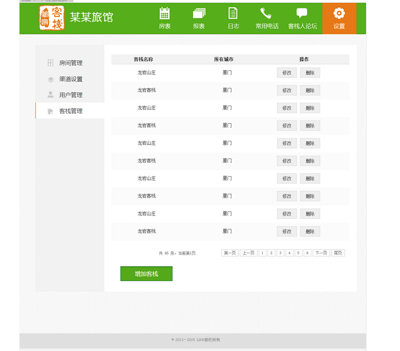
Task: Click the 设置 gear icon
Action: 339,14
